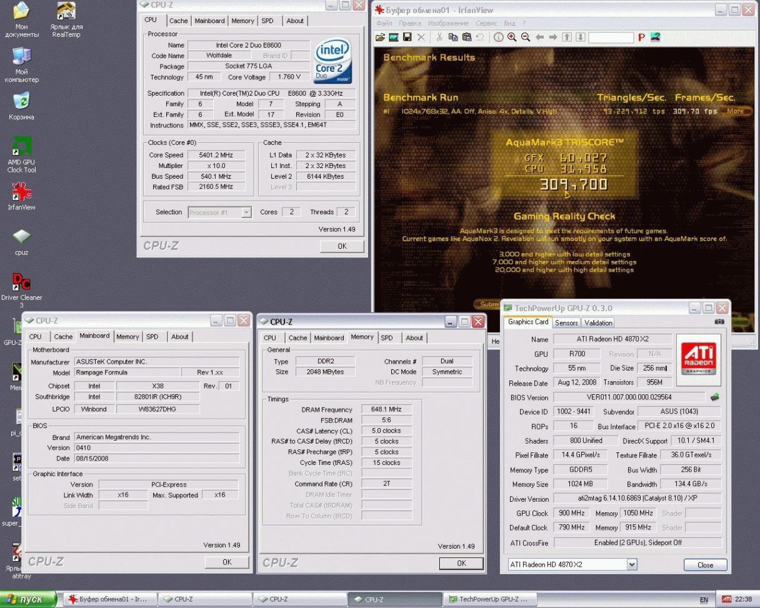Click the Copy icon in IrfanView toolbar
The image size is (760, 608).
pos(453,37)
